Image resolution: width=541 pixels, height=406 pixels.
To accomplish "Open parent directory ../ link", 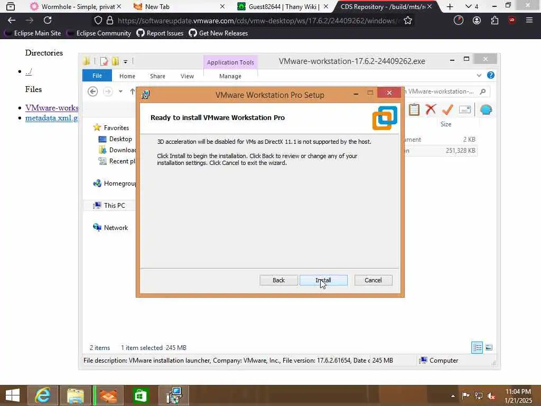I will pyautogui.click(x=29, y=71).
